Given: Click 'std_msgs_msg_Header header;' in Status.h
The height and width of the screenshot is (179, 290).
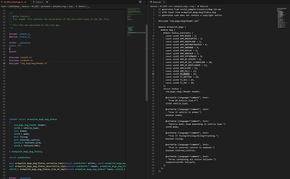Looking at the screenshot, I should 30,125.
